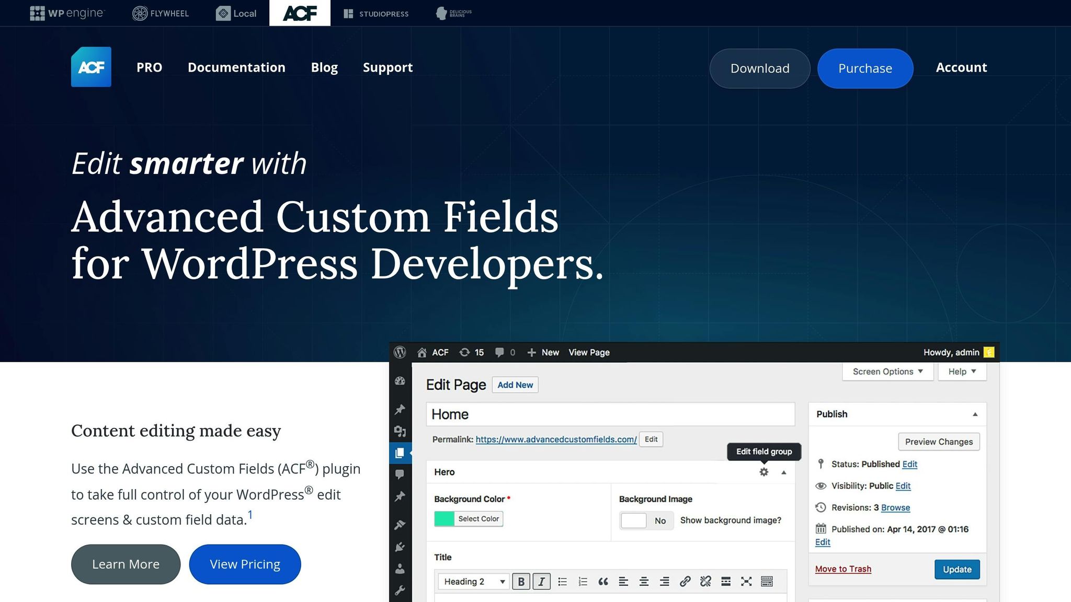Image resolution: width=1071 pixels, height=602 pixels.
Task: Open the Documentation menu item
Action: click(x=236, y=67)
